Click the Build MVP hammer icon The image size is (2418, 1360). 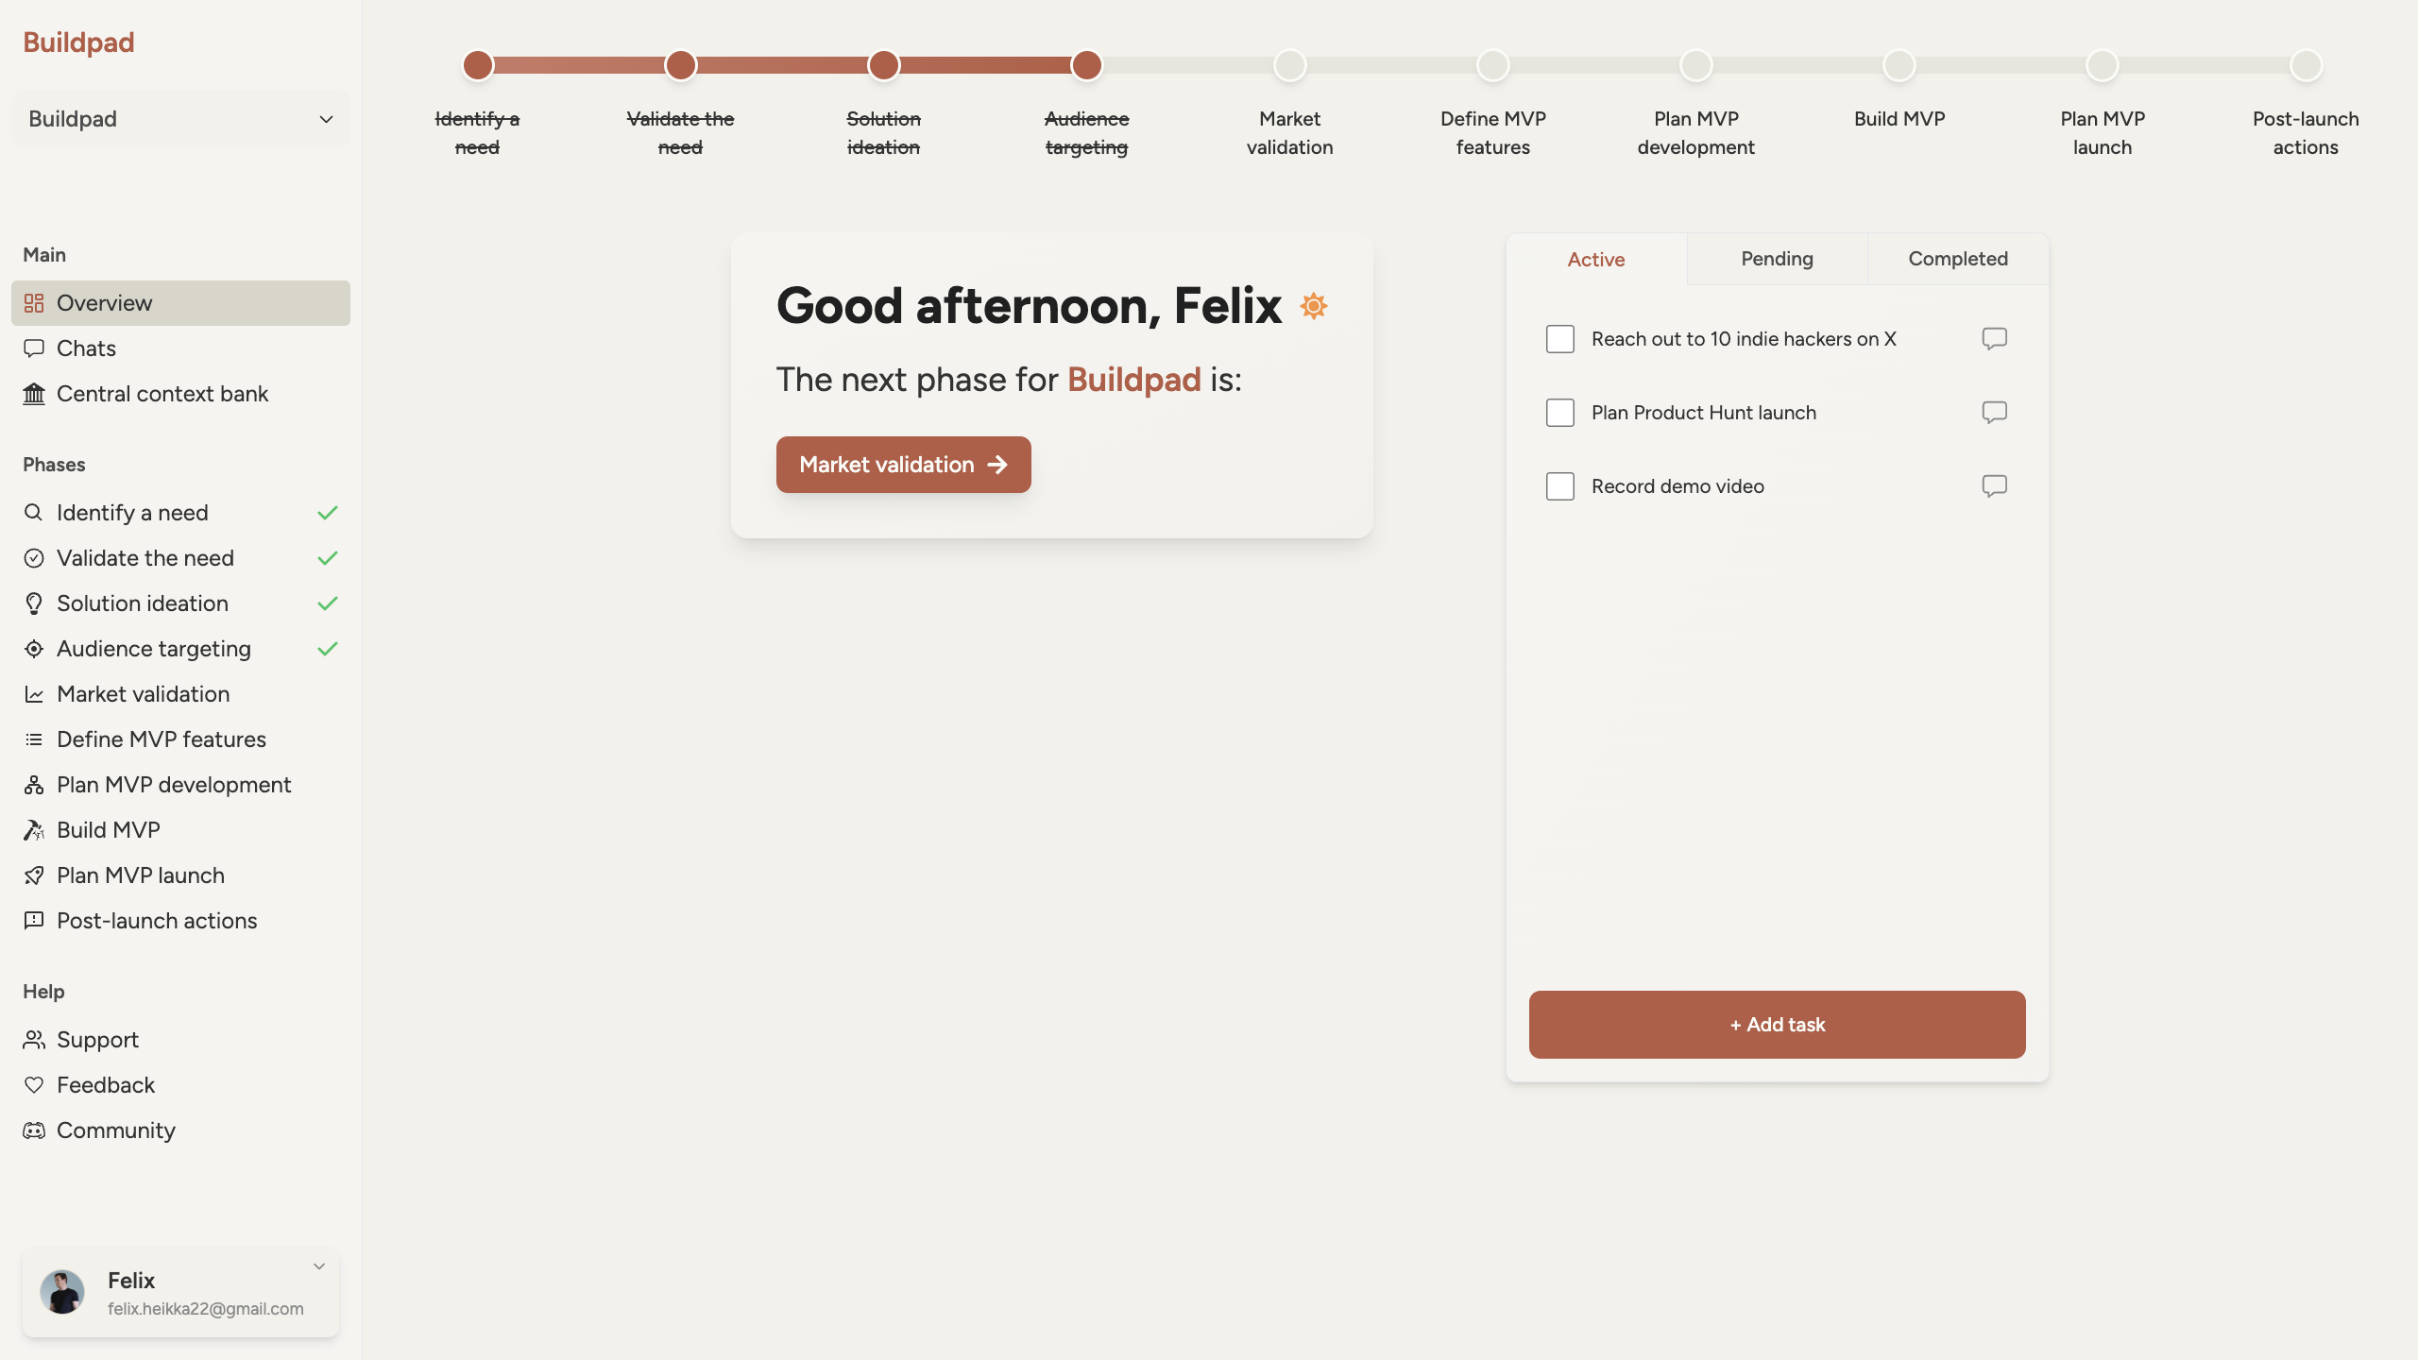tap(34, 830)
